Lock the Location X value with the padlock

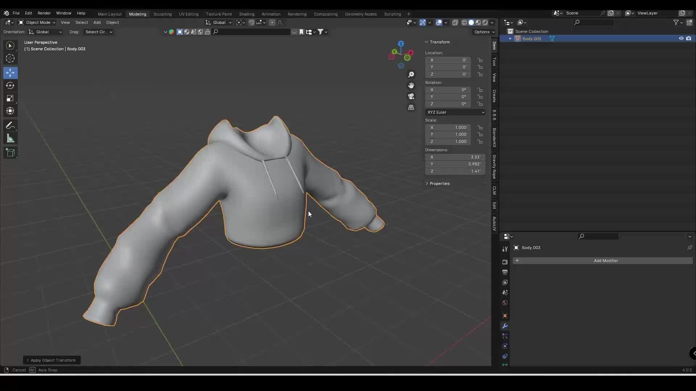(x=480, y=60)
